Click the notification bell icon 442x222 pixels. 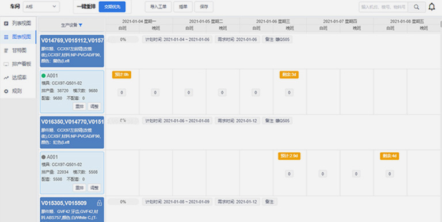(x=432, y=7)
